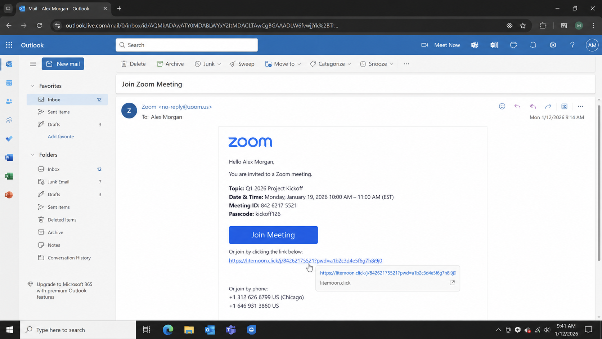Viewport: 602px width, 339px height.
Task: Open My Day icon in header
Action: coord(513,45)
